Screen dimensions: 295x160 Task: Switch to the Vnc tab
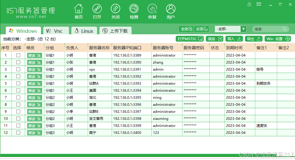(56, 31)
